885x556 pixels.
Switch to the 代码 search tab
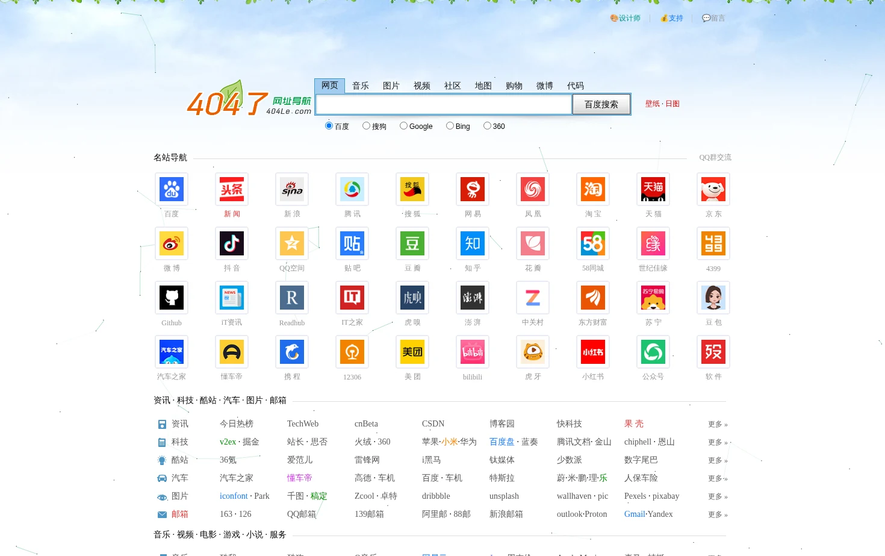click(576, 86)
